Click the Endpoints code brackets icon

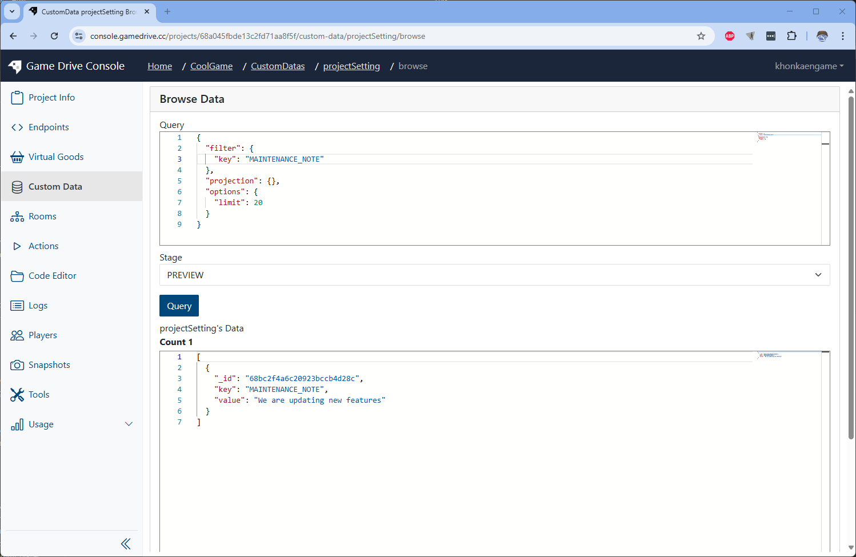[17, 127]
